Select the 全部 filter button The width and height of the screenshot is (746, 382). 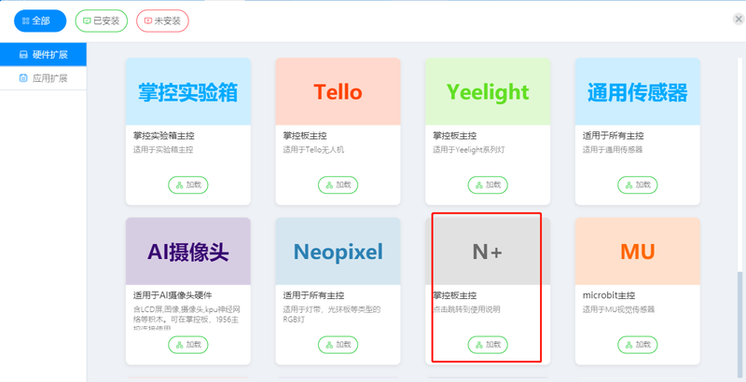(x=40, y=20)
